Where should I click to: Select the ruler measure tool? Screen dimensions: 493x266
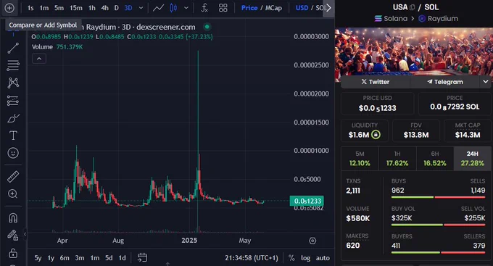(13, 177)
